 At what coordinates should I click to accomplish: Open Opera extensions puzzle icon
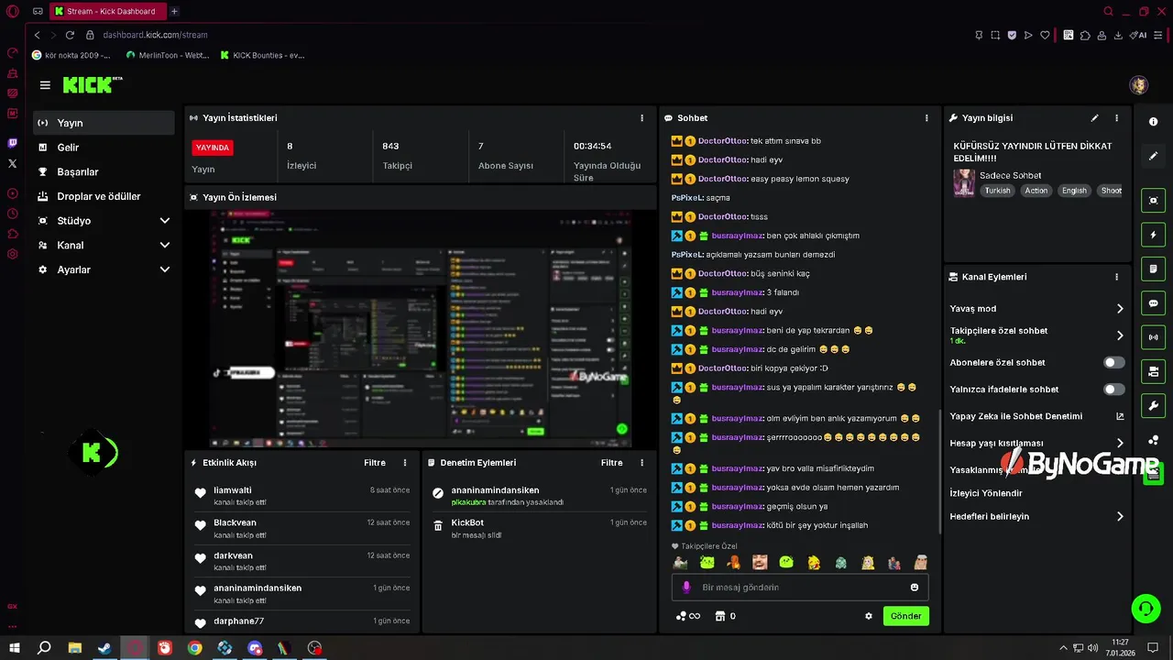(1085, 35)
